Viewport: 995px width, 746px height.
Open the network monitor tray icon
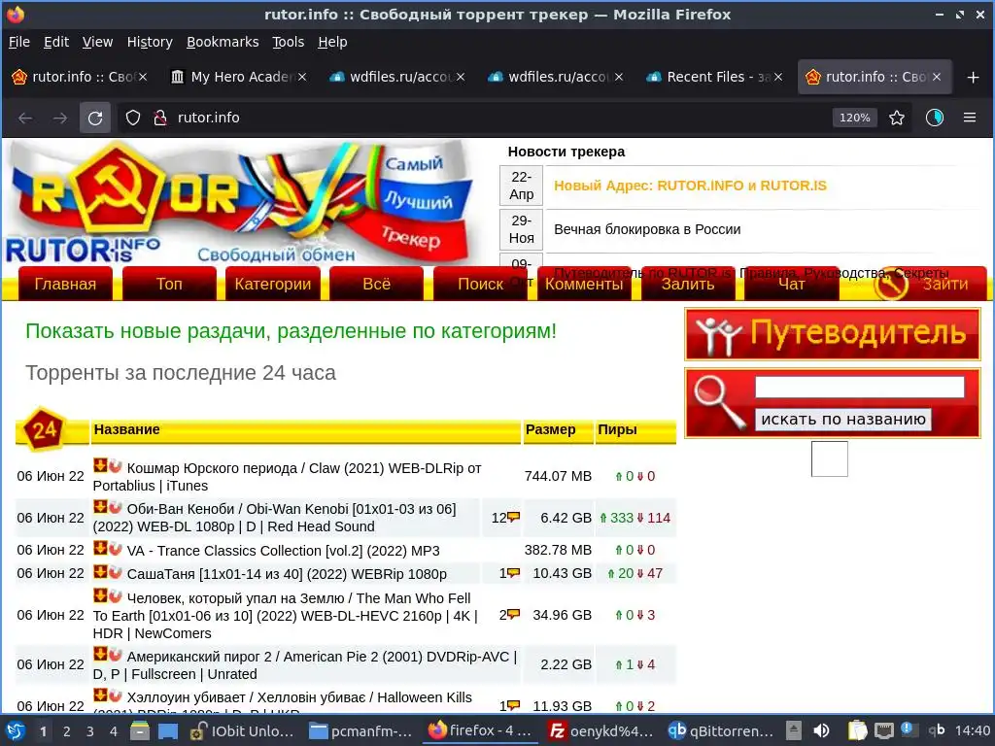(884, 731)
